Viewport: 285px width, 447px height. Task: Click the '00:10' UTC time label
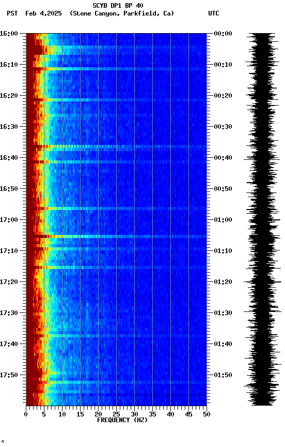click(x=223, y=65)
